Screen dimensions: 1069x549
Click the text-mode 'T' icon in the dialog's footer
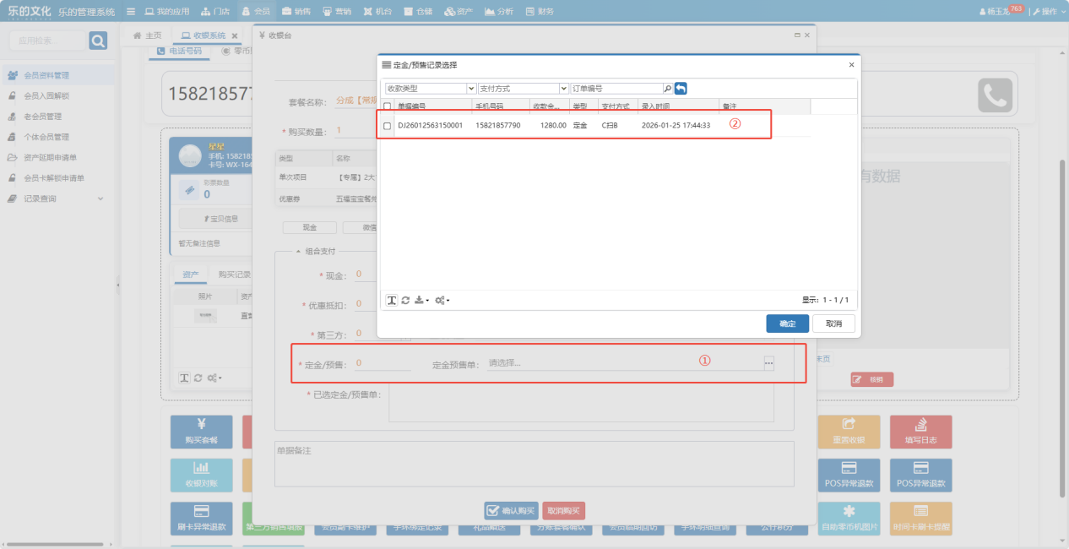tap(392, 301)
